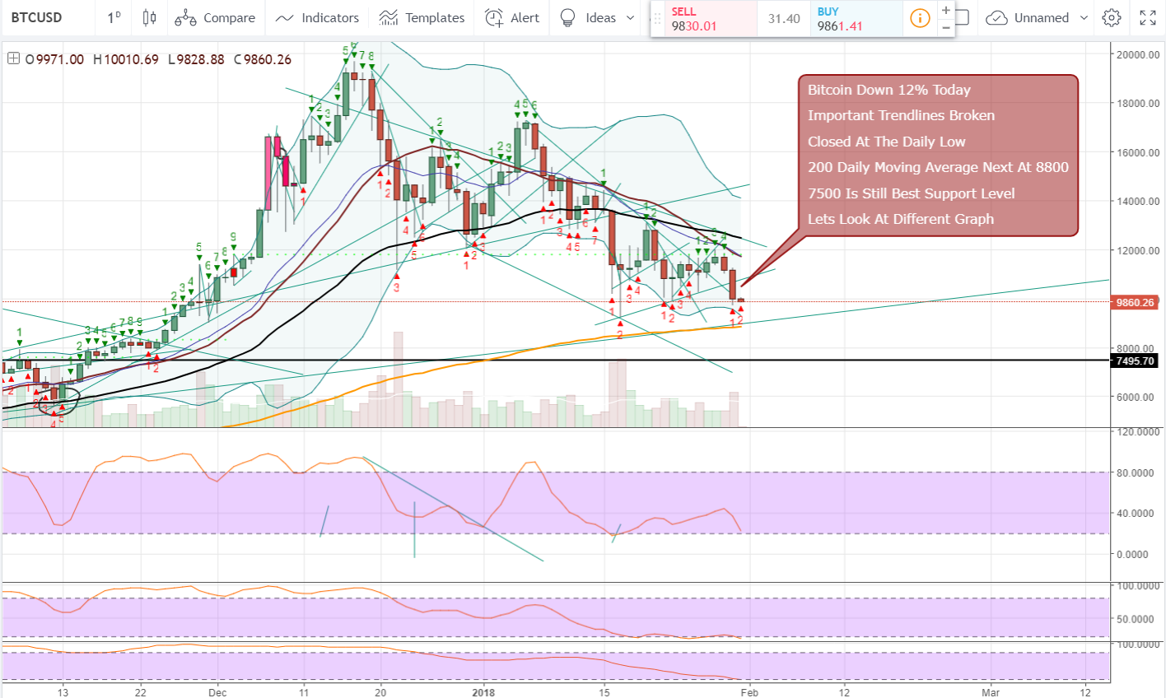Click the 'Dec' date axis label
1166x698 pixels.
218,692
